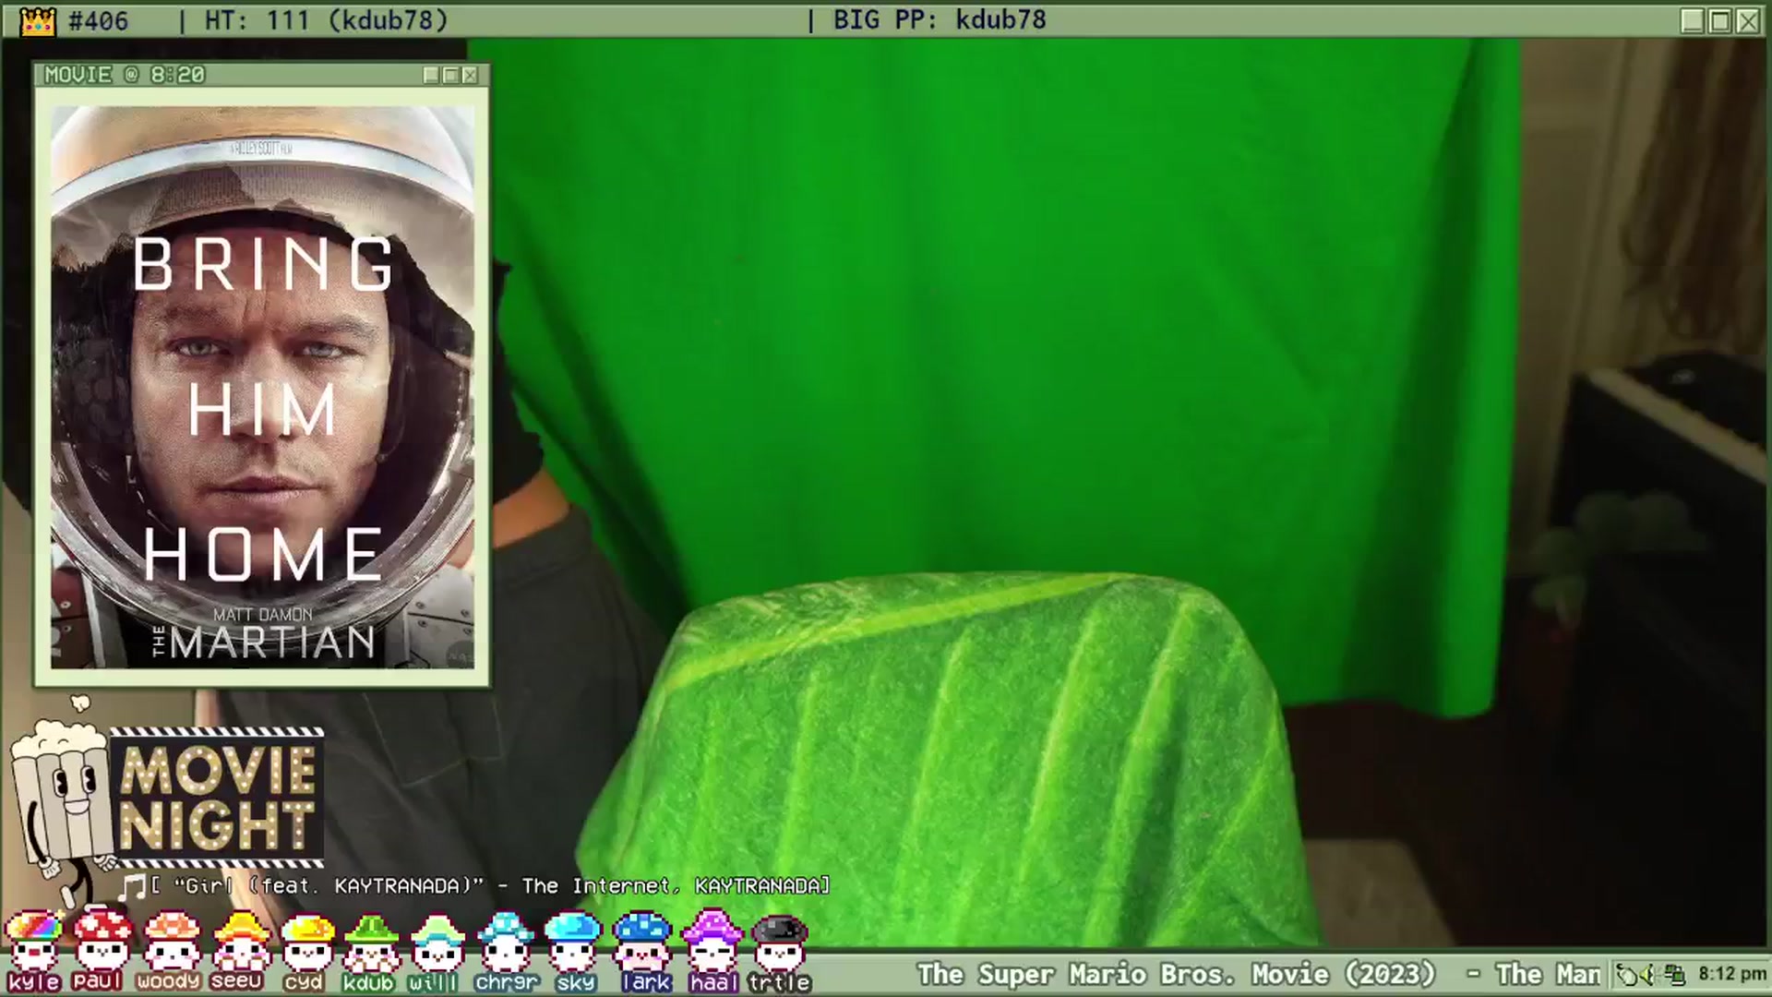Viewport: 1772px width, 997px height.
Task: Click the MOVIE @ 8:20 title bar
Action: [x=262, y=75]
